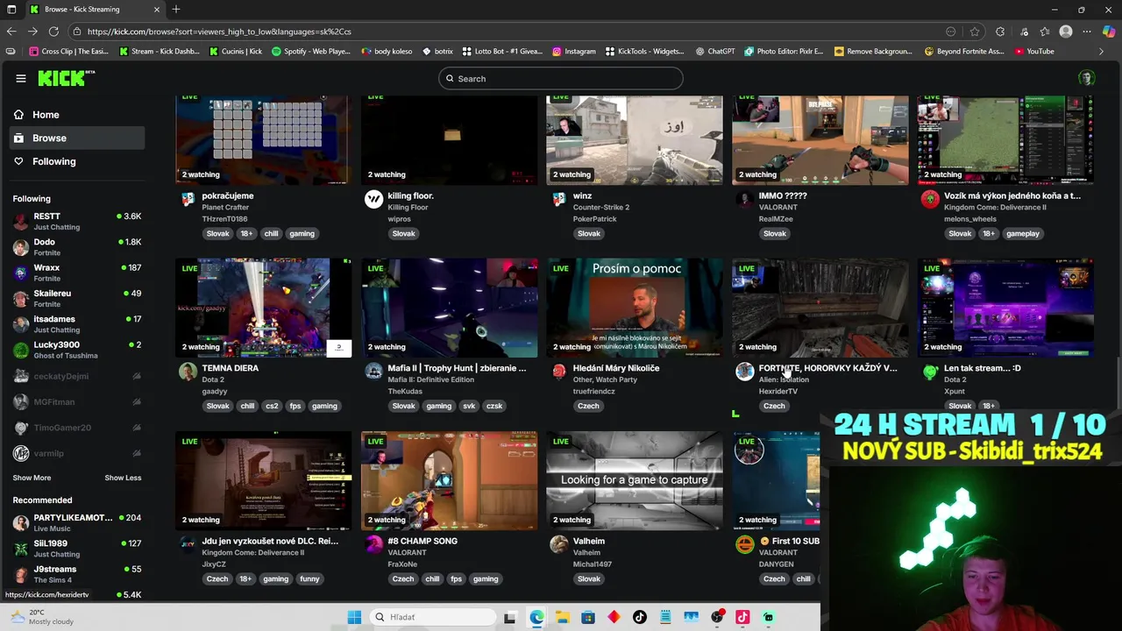
Task: Focus the Kick search field
Action: pyautogui.click(x=561, y=79)
